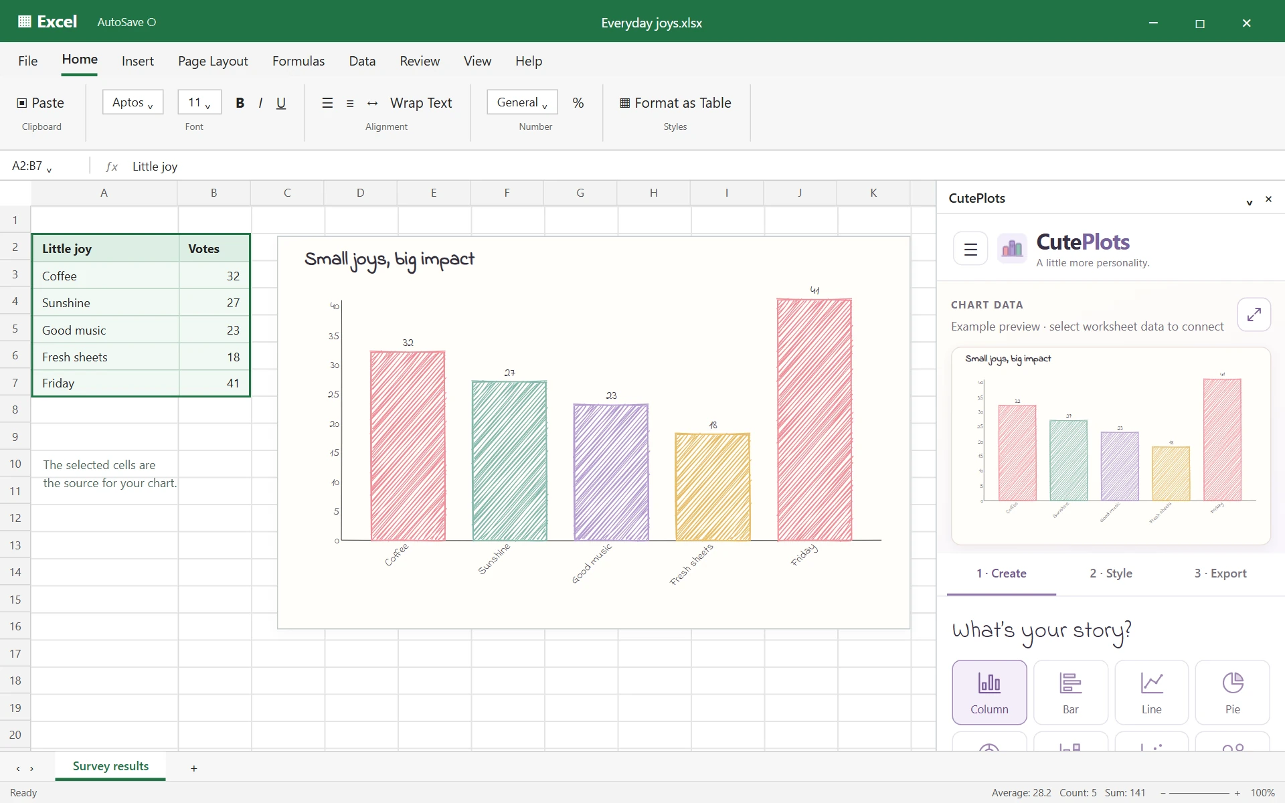Screen dimensions: 1285x803
Task: Select the Fresh sheets cell
Action: pos(105,357)
